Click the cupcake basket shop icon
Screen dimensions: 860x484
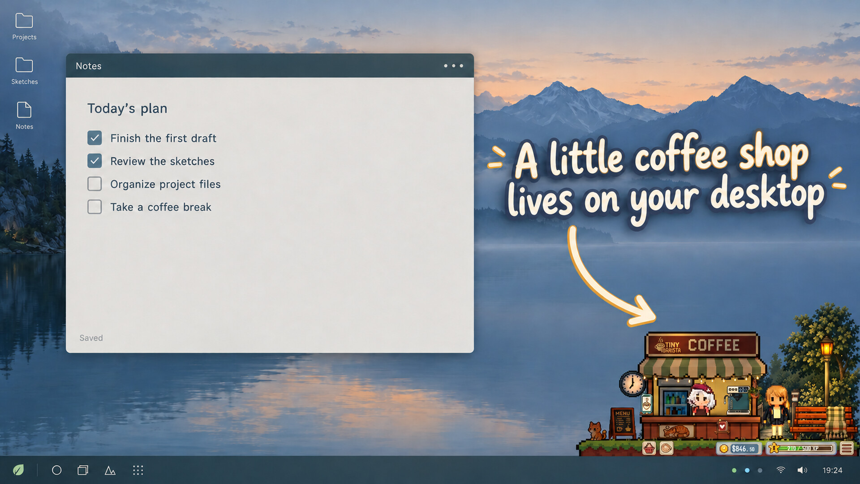pos(649,448)
